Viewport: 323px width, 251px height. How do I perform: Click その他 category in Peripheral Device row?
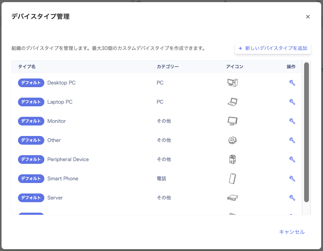pos(164,159)
